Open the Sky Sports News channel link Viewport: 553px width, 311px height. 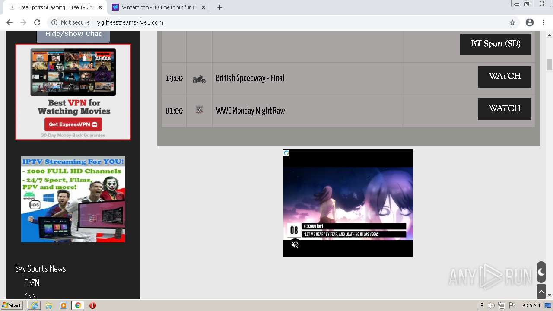coord(41,269)
